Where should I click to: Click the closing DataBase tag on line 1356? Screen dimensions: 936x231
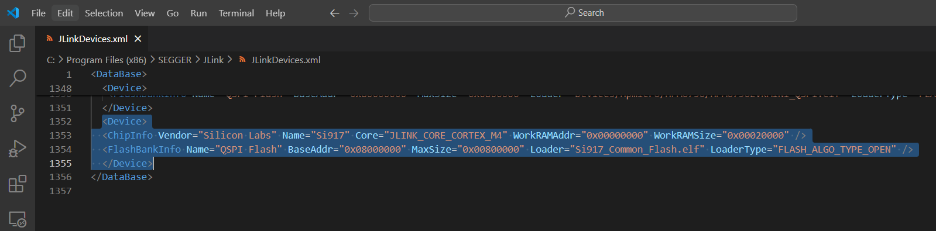[122, 177]
